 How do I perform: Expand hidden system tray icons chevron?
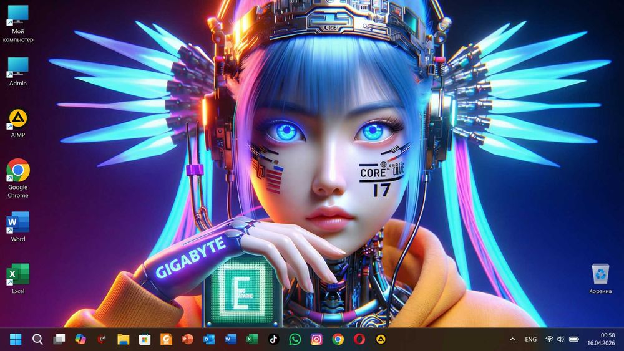[512, 339]
